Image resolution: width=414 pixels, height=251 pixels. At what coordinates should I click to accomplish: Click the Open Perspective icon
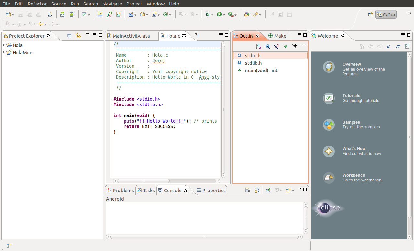[x=370, y=15]
